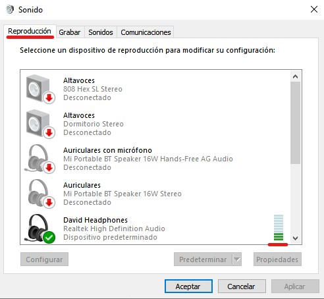Select the Dormitorio Stereo speaker icon

pyautogui.click(x=40, y=124)
